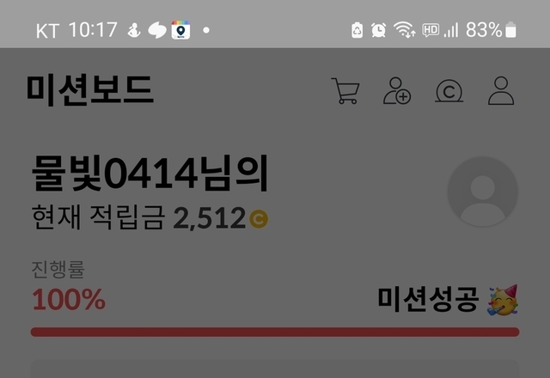Tap the battery saver recycle icon
Viewport: 550px width, 378px height.
(357, 30)
